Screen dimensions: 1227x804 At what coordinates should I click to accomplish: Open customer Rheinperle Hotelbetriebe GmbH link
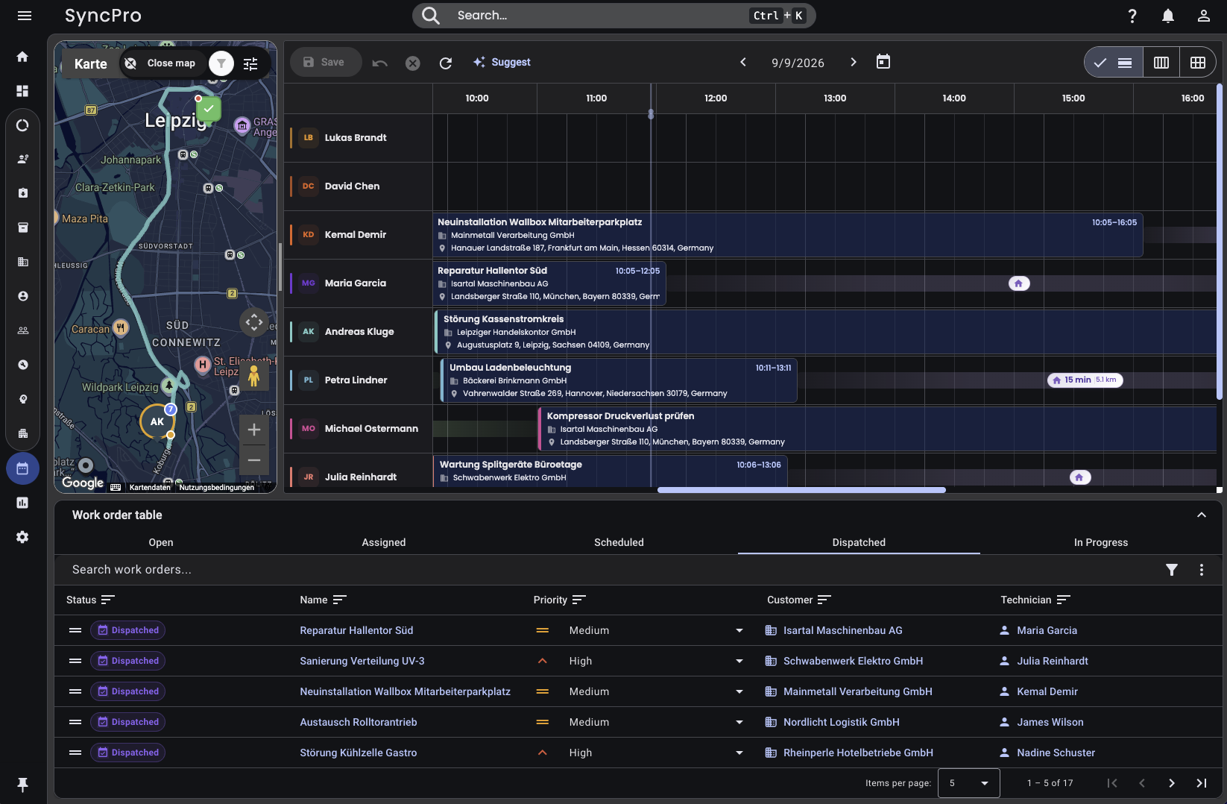[858, 753]
